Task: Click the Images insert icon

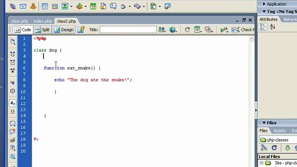Action: (x=65, y=6)
